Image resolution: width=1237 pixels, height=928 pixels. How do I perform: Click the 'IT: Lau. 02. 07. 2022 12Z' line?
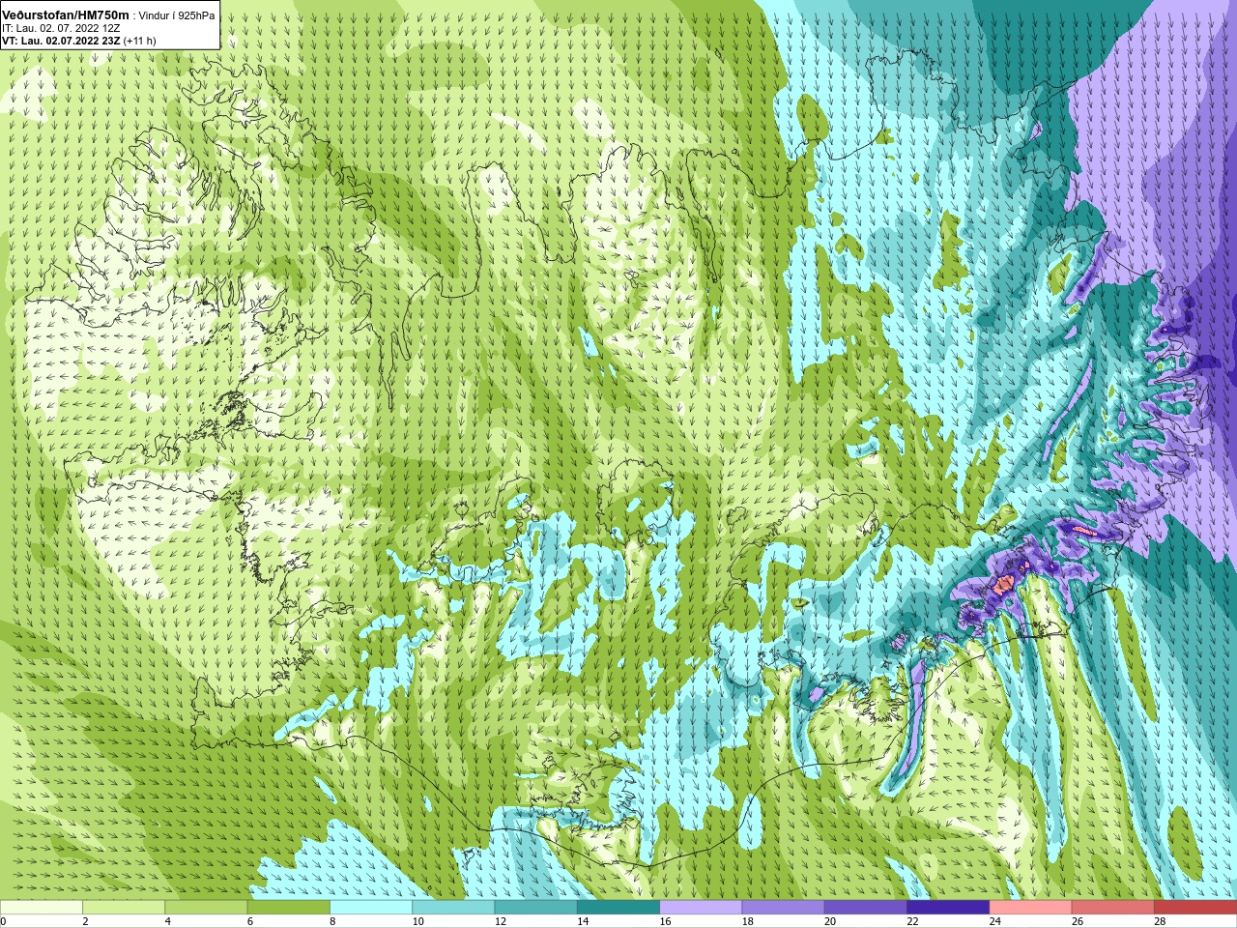[x=61, y=28]
